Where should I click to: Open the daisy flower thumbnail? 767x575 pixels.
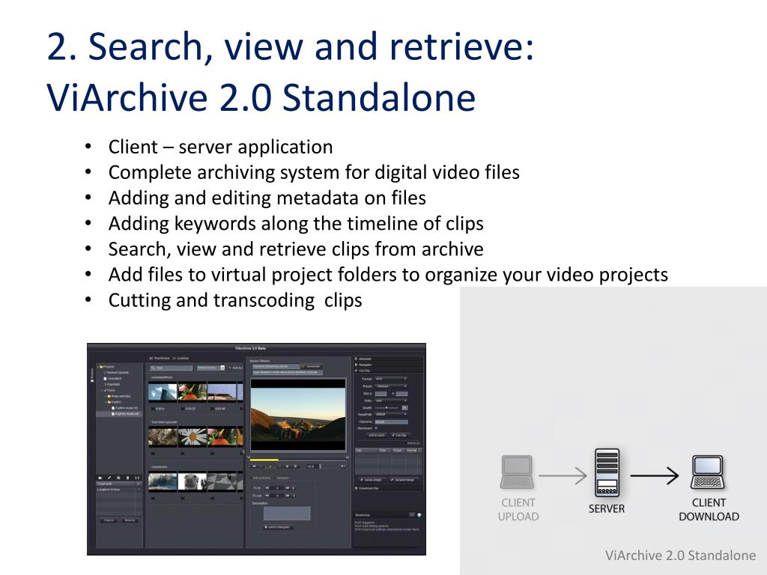pyautogui.click(x=192, y=436)
